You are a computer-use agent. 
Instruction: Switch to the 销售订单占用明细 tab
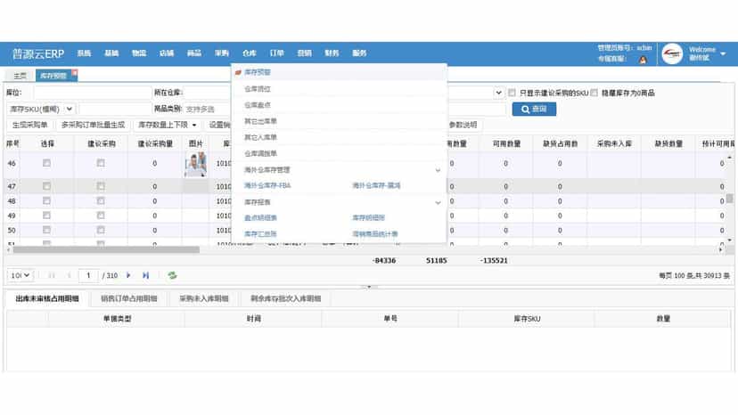(129, 298)
